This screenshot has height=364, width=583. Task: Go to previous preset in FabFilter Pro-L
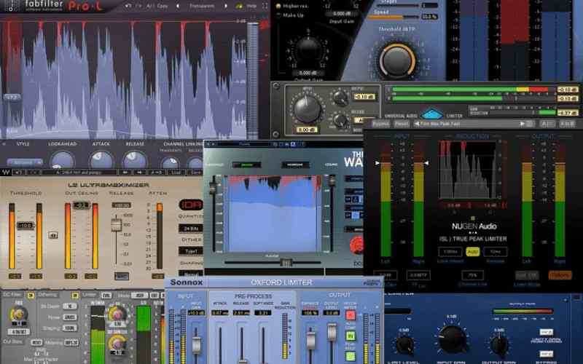click(x=178, y=6)
